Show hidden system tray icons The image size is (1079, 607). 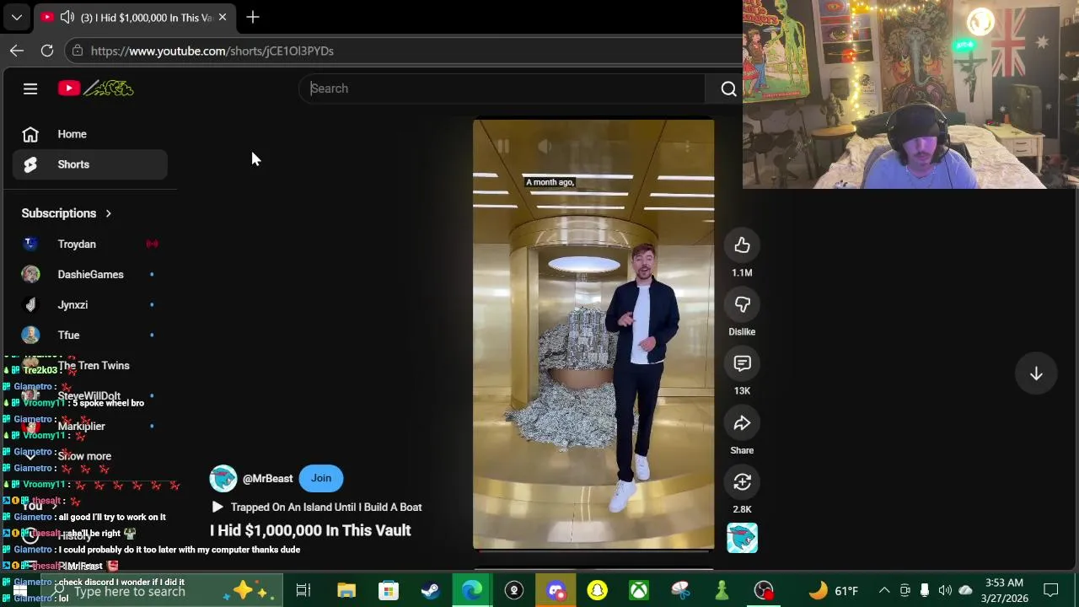tap(884, 591)
